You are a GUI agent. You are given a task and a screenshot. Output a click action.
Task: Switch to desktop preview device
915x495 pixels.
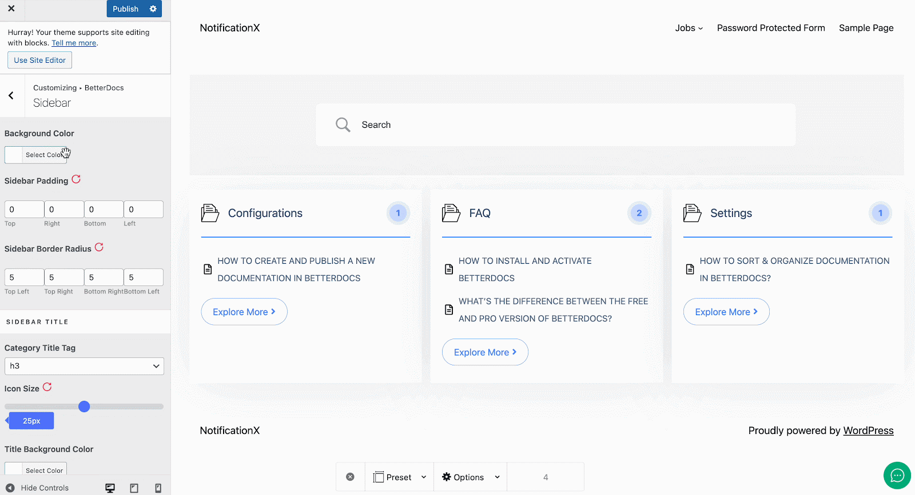point(110,488)
